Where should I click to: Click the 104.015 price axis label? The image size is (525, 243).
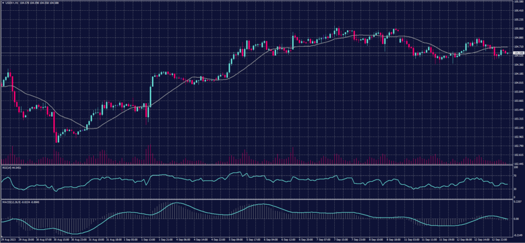[518, 83]
